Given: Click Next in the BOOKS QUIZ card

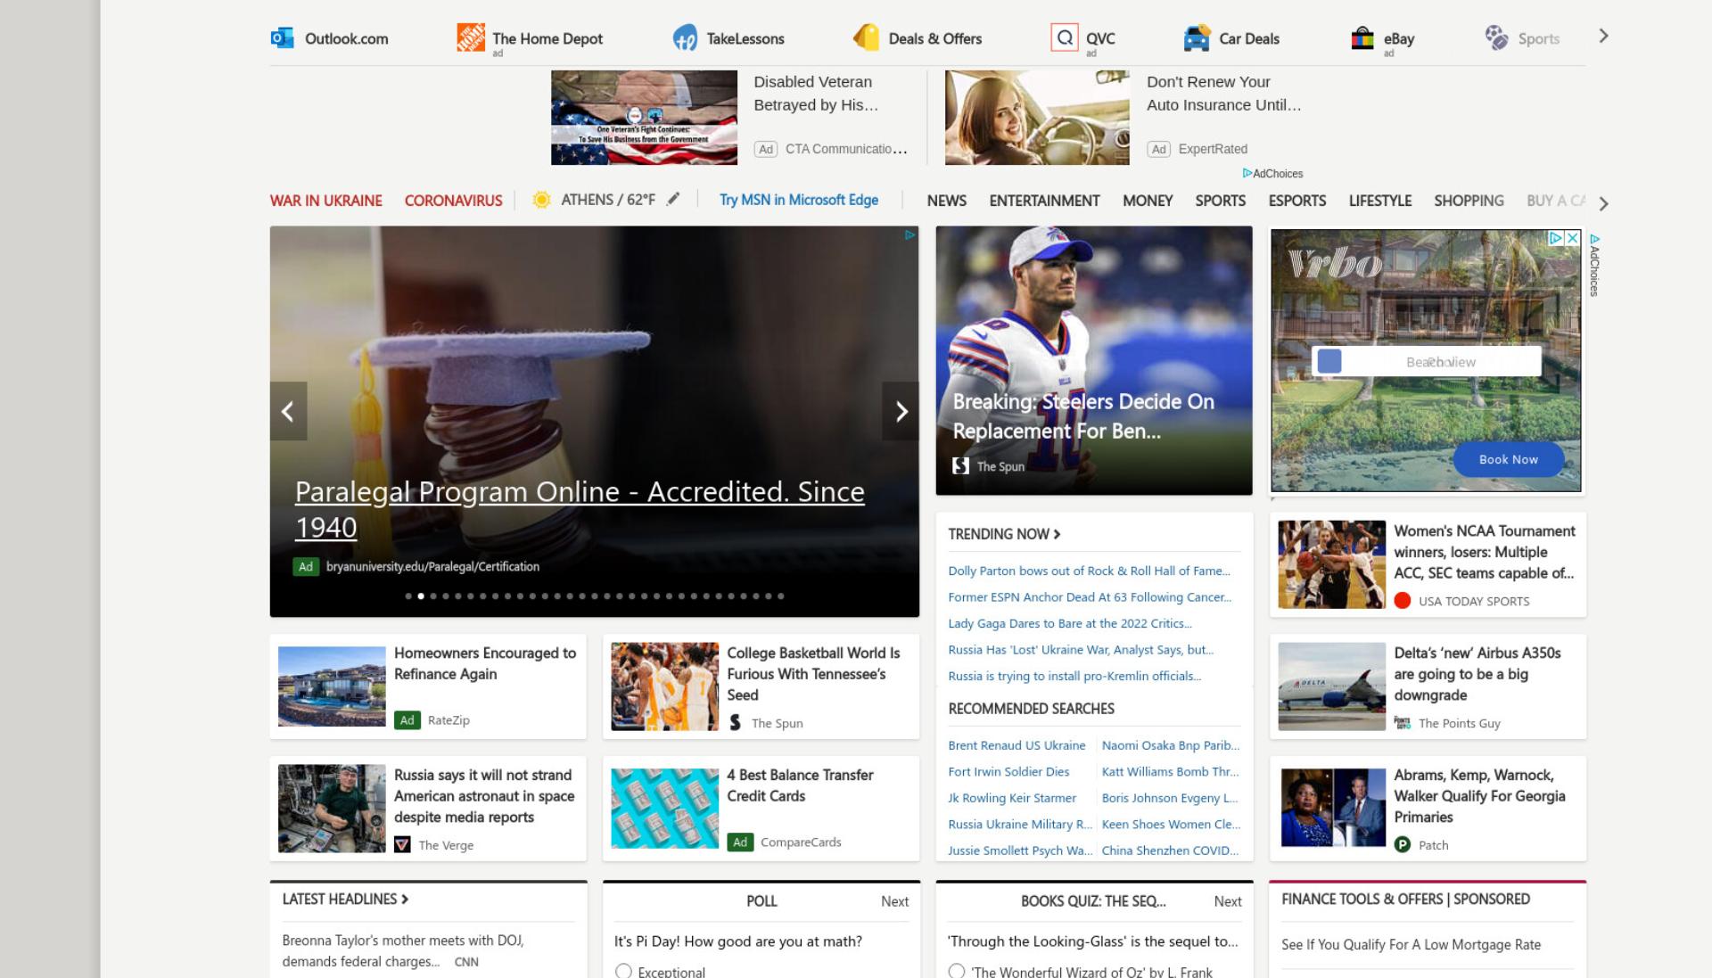Looking at the screenshot, I should click(x=1227, y=901).
